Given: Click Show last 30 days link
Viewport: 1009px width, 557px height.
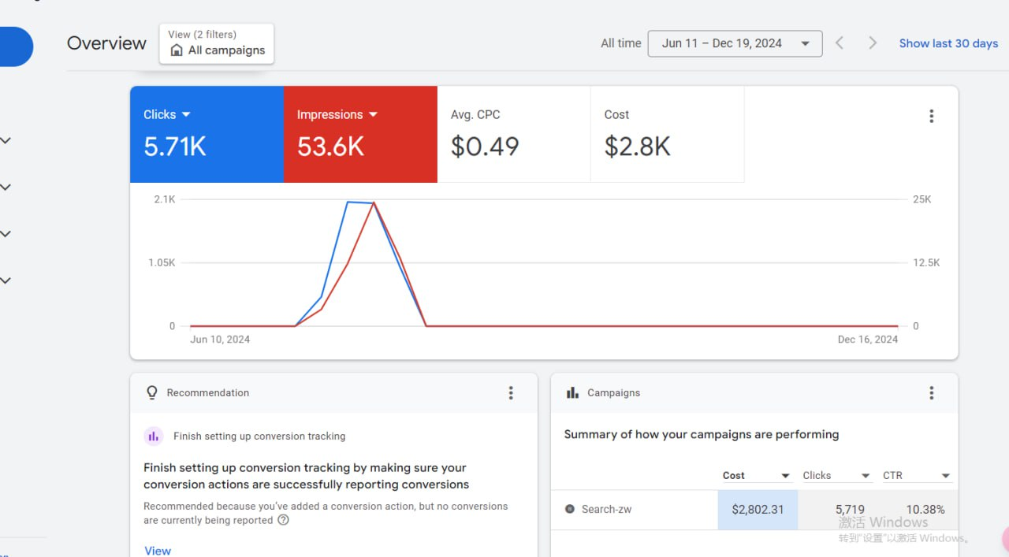Looking at the screenshot, I should (948, 43).
